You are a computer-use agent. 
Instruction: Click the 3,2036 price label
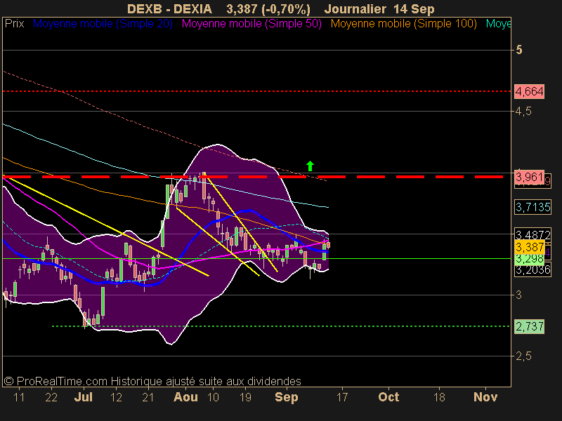tap(532, 269)
